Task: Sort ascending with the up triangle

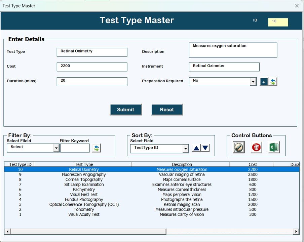Action: coord(196,148)
